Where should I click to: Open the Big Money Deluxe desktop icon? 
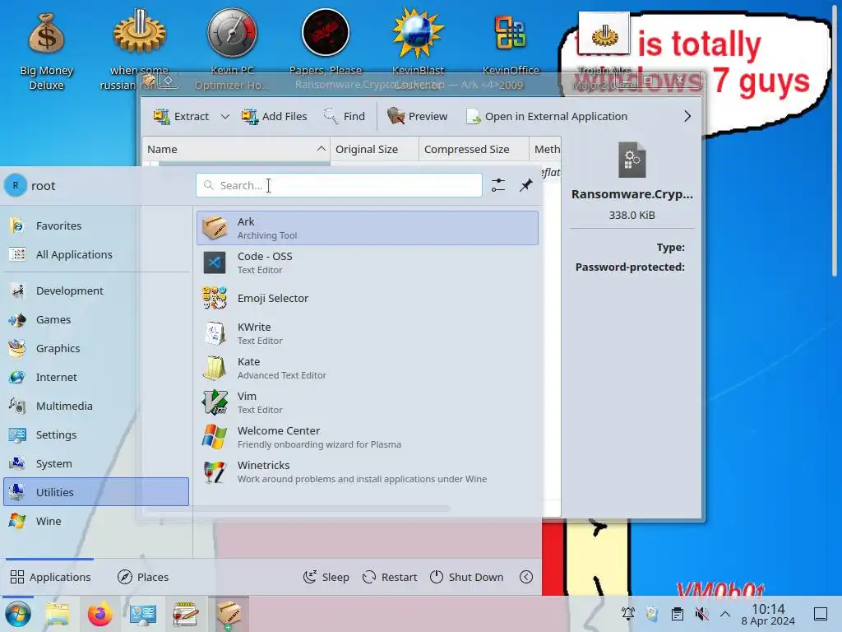(46, 49)
